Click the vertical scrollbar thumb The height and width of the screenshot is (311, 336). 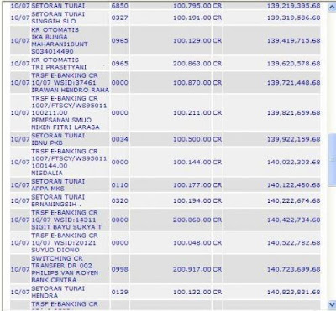click(332, 159)
